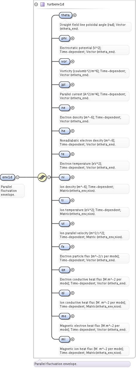Expand the mi element
The width and height of the screenshot is (136, 368).
coord(72,339)
